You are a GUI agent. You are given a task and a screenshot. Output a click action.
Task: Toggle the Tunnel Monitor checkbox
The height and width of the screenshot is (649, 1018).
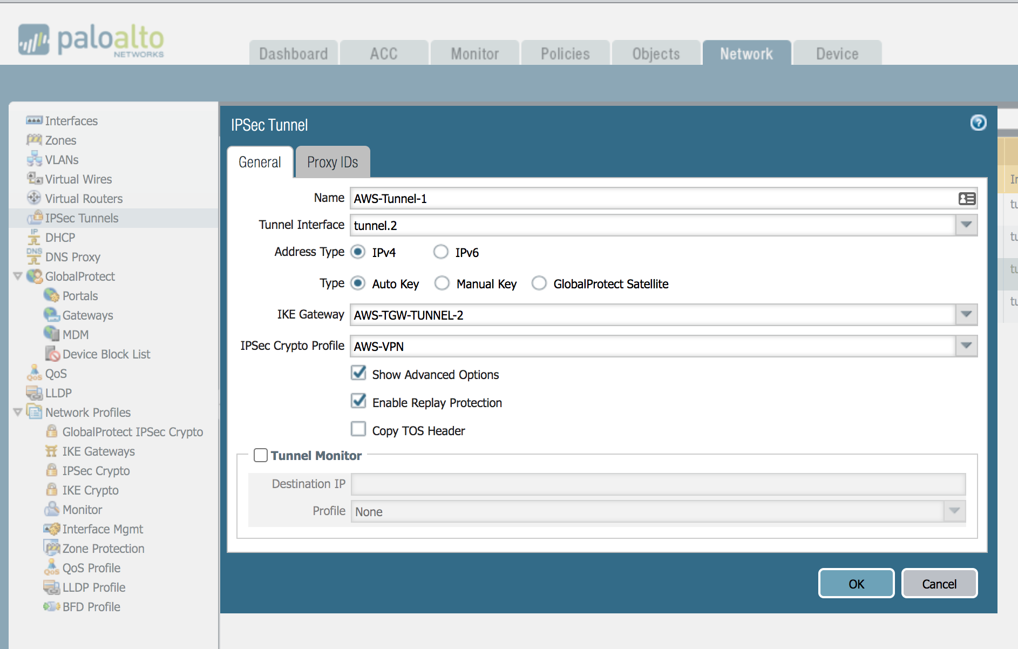261,455
